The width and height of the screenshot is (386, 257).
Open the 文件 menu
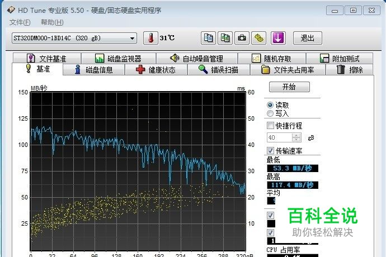[20, 22]
